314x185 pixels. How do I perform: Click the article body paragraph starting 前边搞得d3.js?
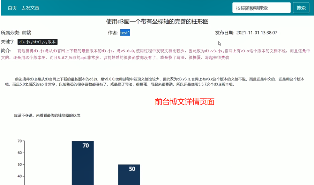tap(155, 82)
